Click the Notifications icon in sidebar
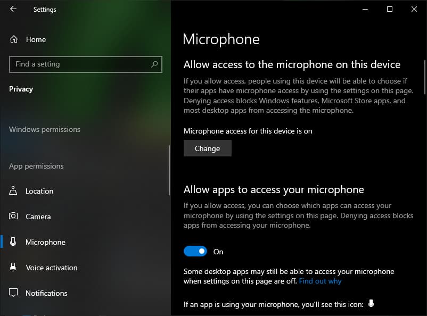The width and height of the screenshot is (427, 316). pos(14,293)
